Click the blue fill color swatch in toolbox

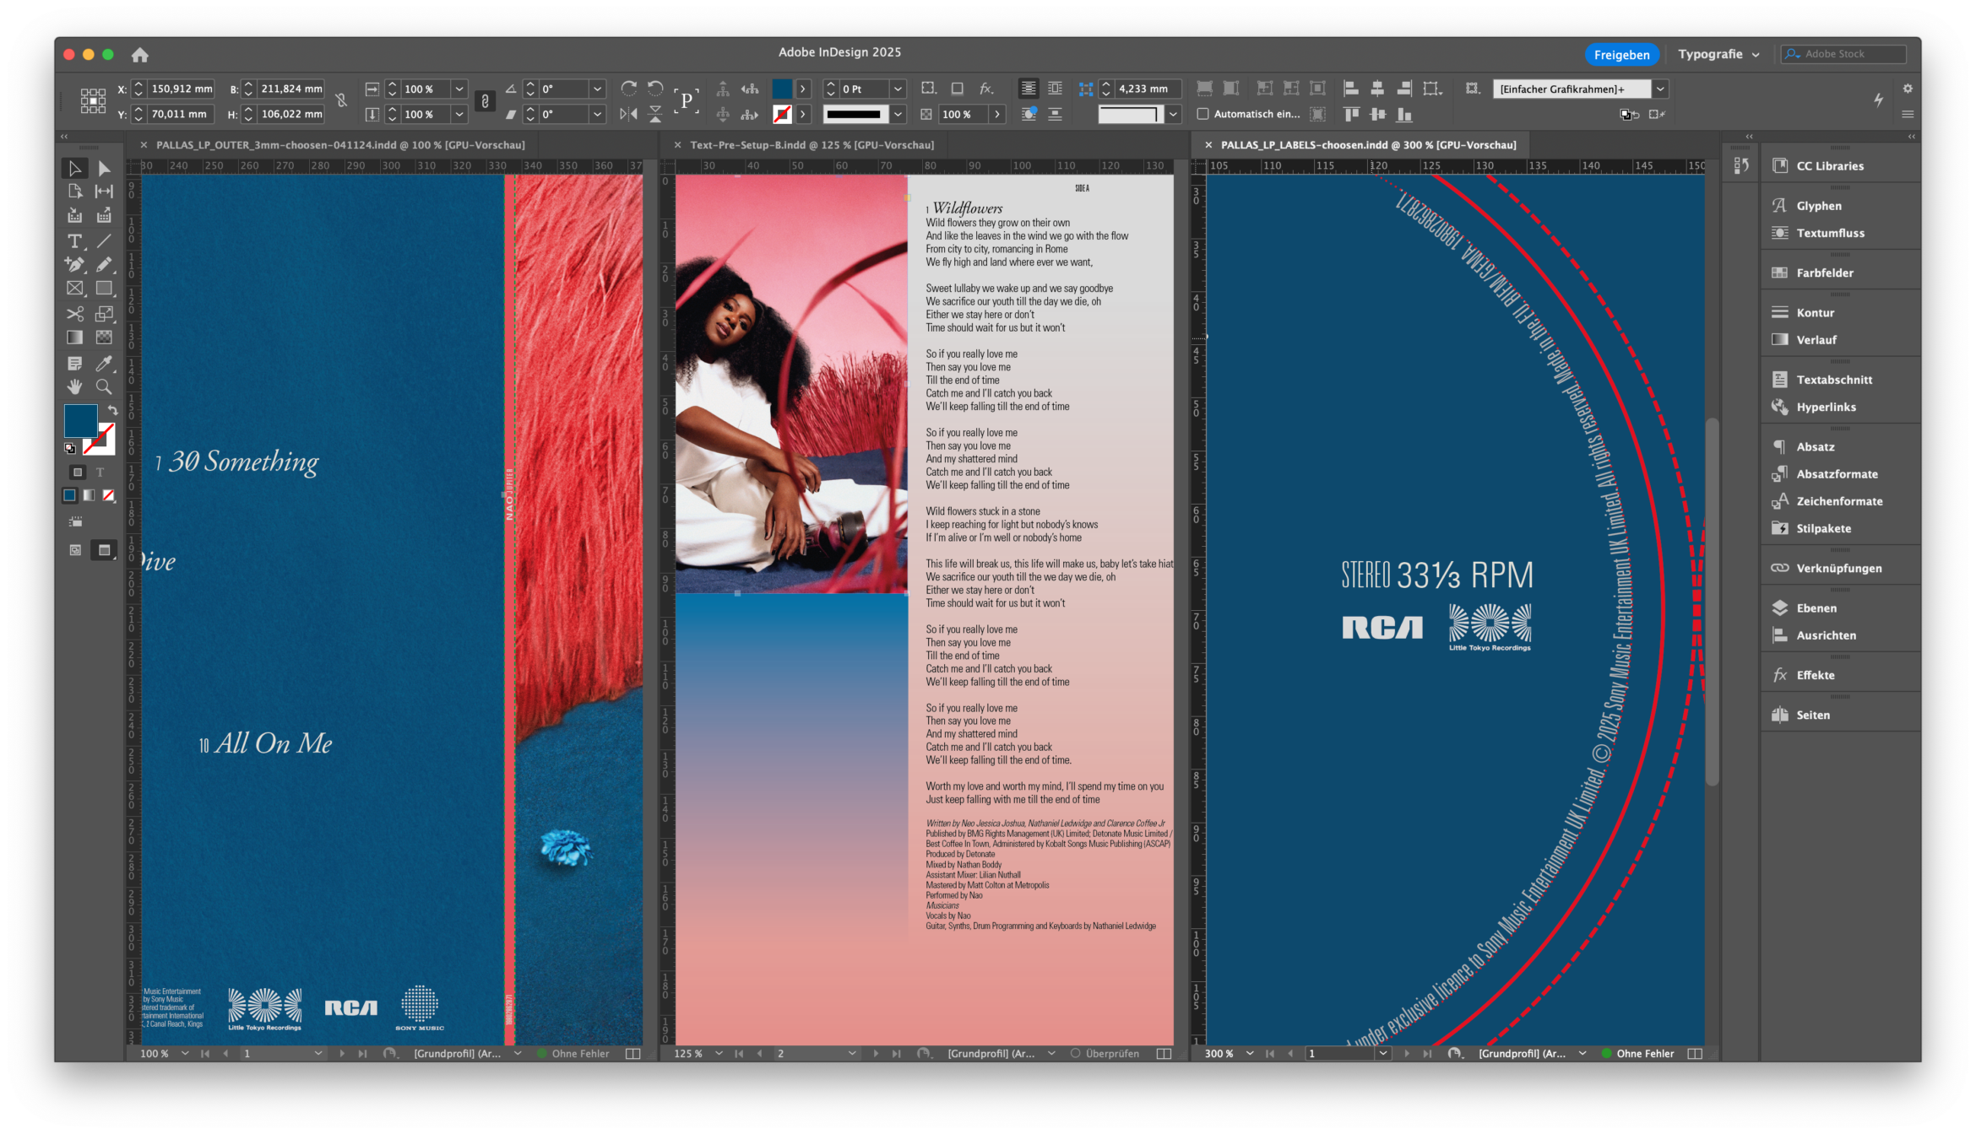[80, 420]
